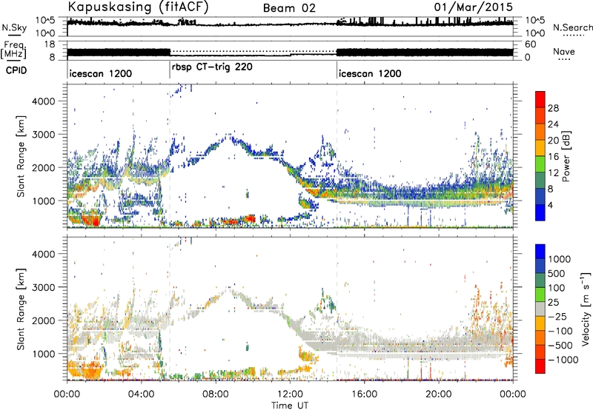Pick the gray segment of Velocity colorbar
Viewport: 593px width, 410px height.
tap(540, 309)
